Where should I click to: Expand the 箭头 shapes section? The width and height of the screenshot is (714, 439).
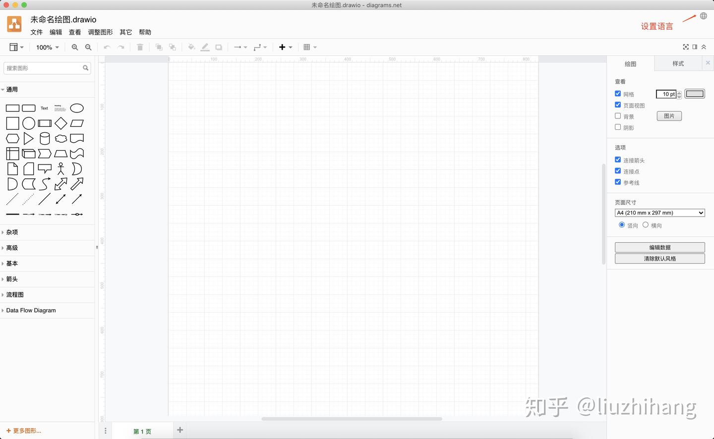point(47,279)
